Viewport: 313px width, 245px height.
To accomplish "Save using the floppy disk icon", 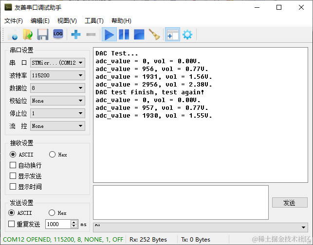I will click(x=42, y=35).
